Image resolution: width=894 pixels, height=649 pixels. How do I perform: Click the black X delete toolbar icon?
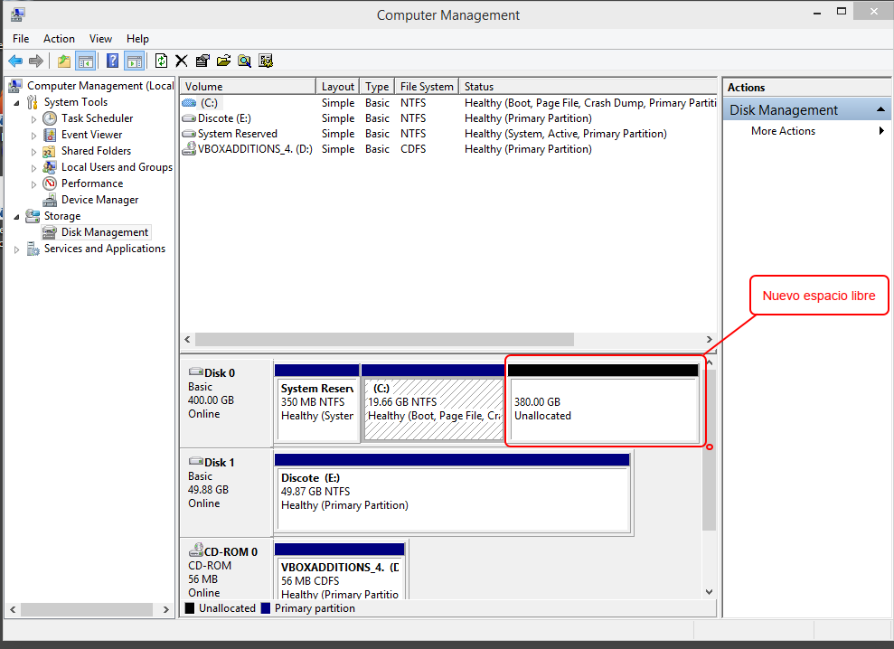(x=182, y=61)
